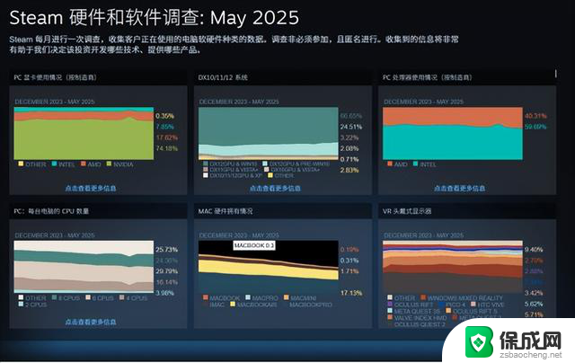Click the MACBOOKAIR legend swatch
This screenshot has height=363, width=575.
[233, 304]
